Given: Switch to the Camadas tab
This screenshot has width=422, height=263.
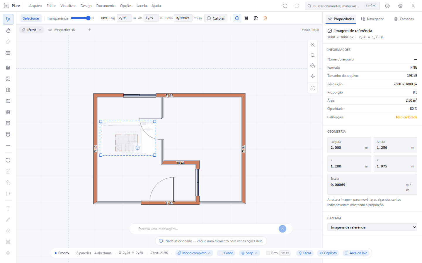Looking at the screenshot, I should [404, 19].
